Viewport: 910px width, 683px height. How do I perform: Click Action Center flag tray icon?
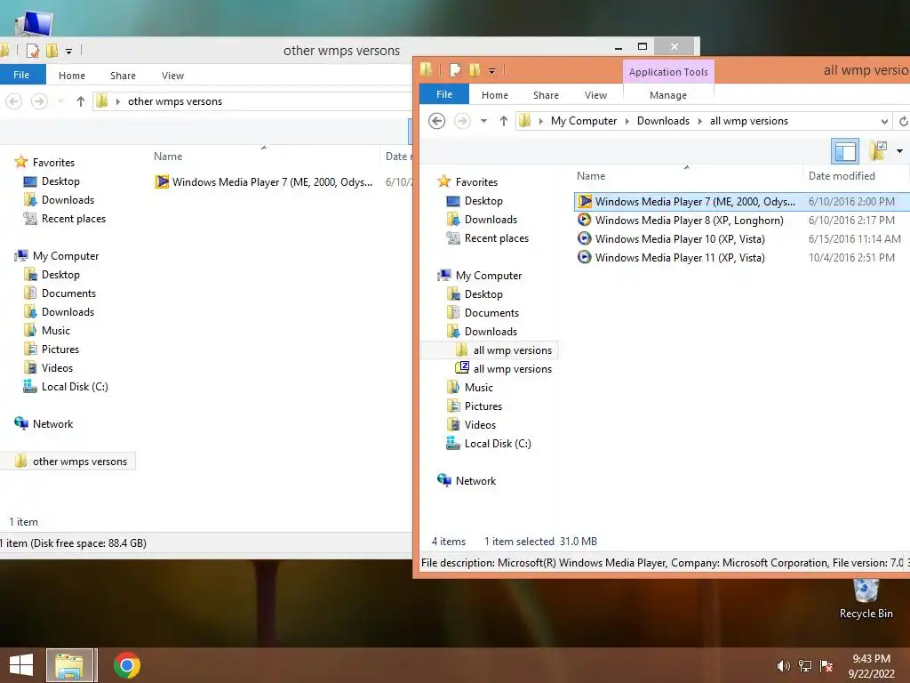coord(826,665)
